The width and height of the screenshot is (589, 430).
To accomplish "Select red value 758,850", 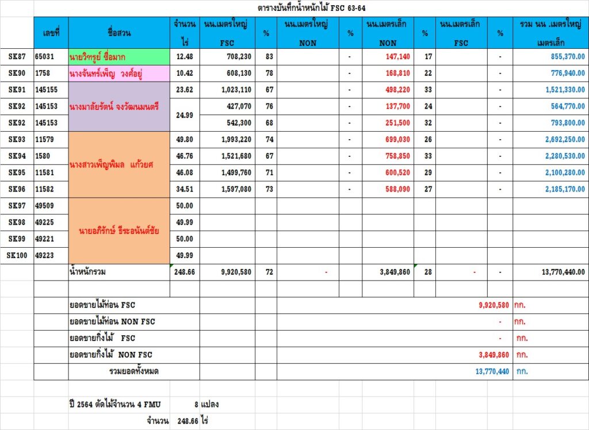I will 388,156.
